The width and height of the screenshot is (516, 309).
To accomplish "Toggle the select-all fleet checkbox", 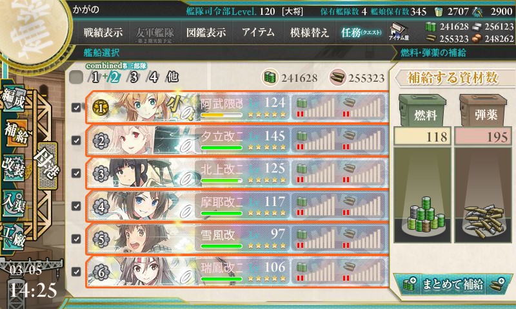I will click(x=76, y=77).
